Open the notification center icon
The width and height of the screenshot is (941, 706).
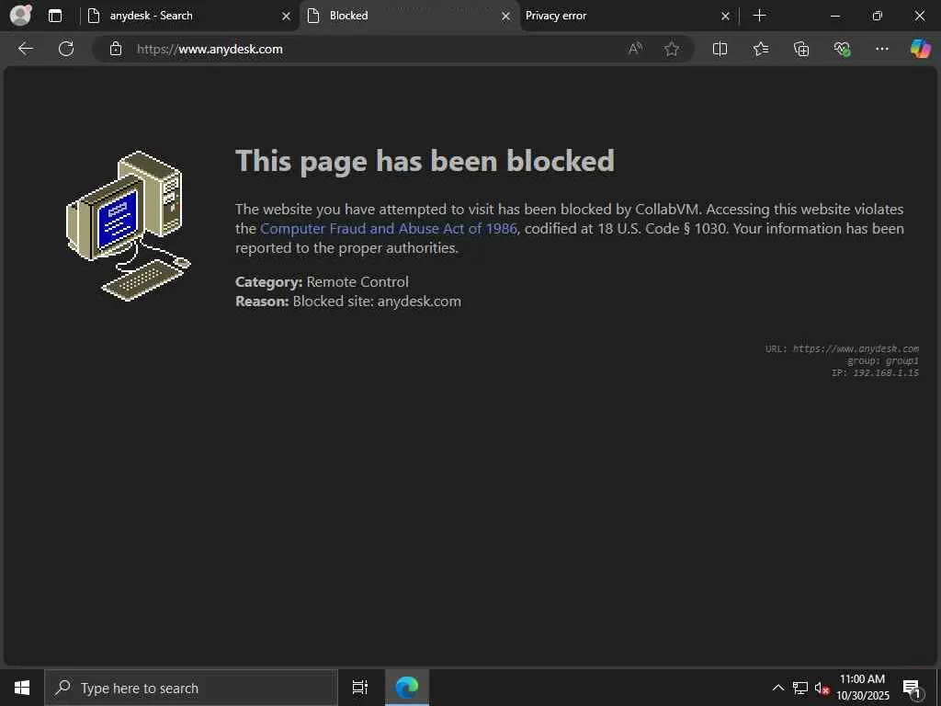tap(912, 688)
